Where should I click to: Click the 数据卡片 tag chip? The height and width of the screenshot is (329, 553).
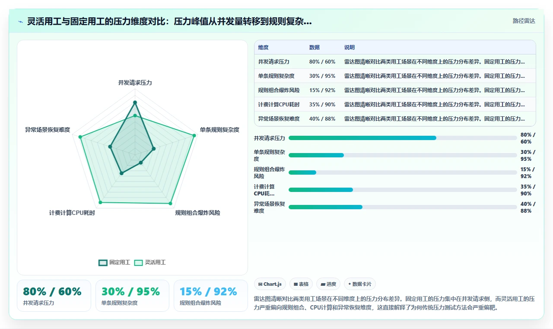pyautogui.click(x=360, y=284)
